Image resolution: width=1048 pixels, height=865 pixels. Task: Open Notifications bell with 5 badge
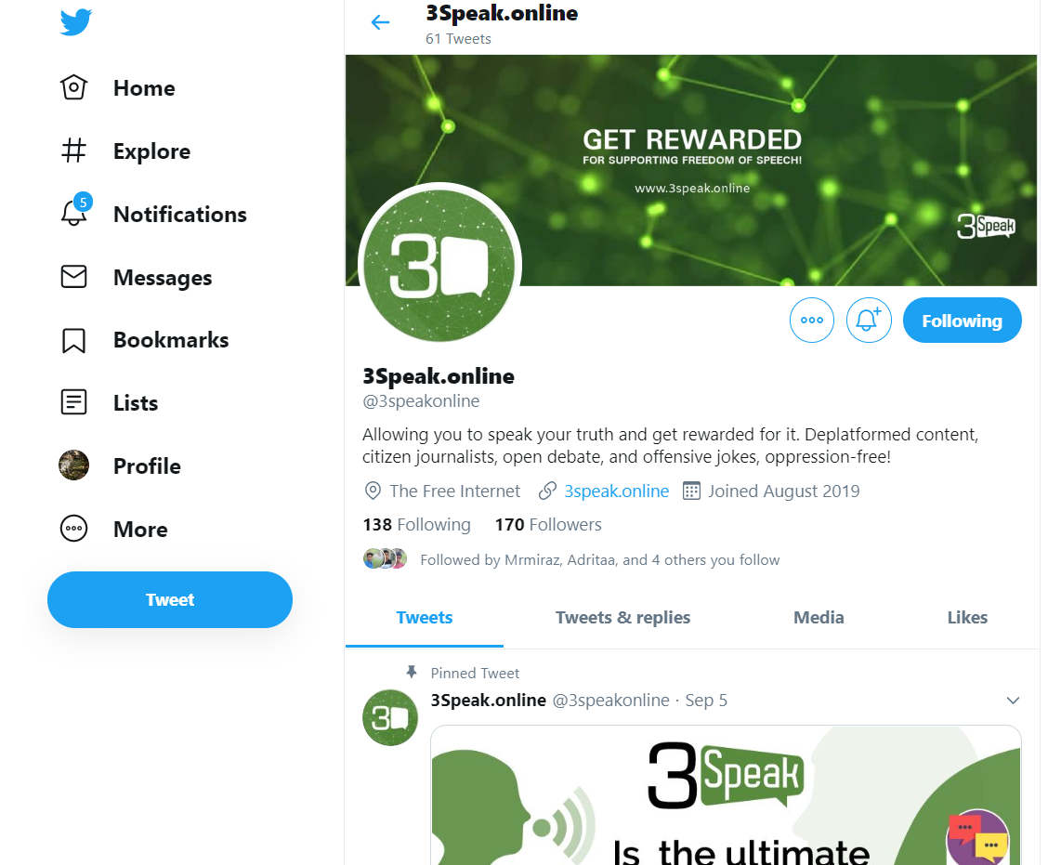75,211
